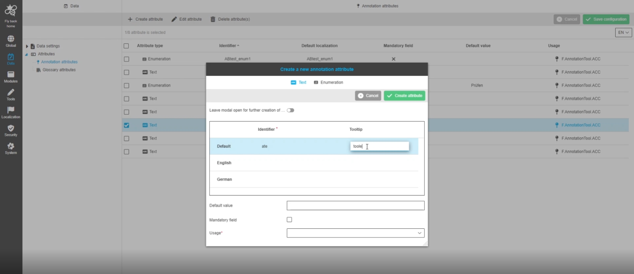Sort table by Identifier column header
Image resolution: width=634 pixels, height=274 pixels.
[x=229, y=46]
